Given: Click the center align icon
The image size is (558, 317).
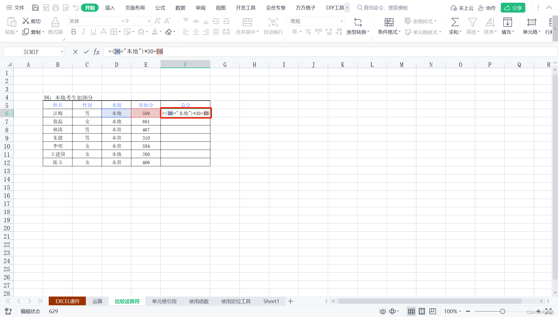Looking at the screenshot, I should click(x=196, y=32).
